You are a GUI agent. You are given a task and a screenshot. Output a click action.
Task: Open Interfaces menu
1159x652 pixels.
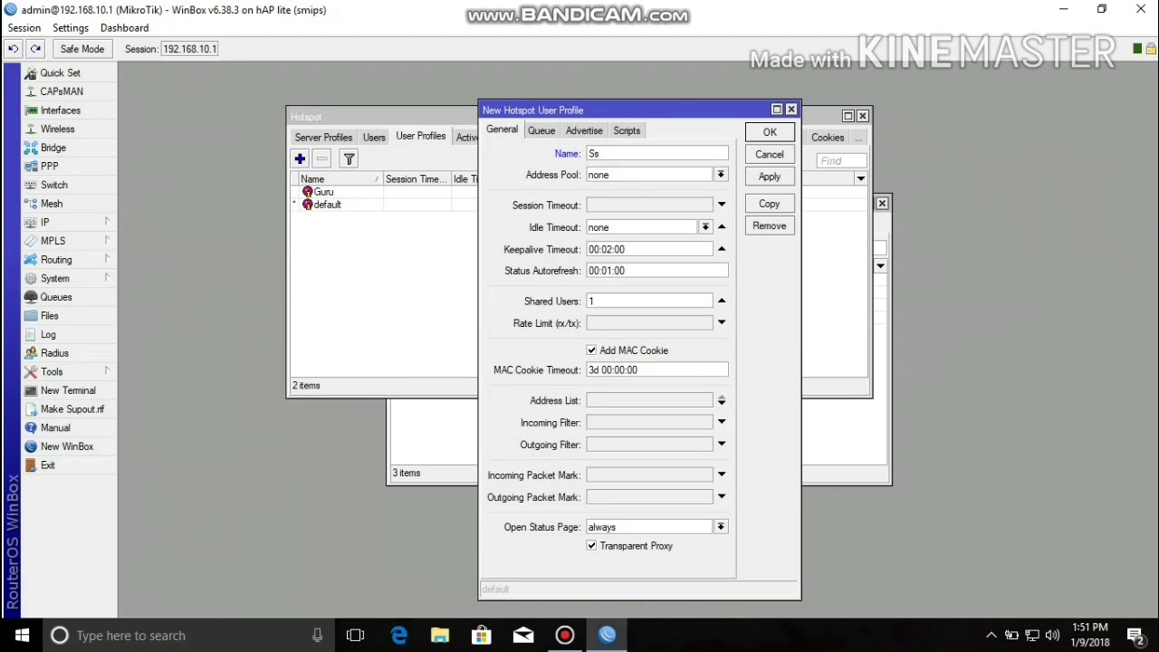click(x=60, y=110)
